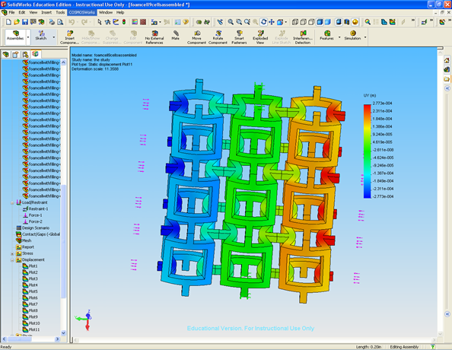Click the Open file folder icon
The height and width of the screenshot is (350, 452).
click(x=17, y=22)
